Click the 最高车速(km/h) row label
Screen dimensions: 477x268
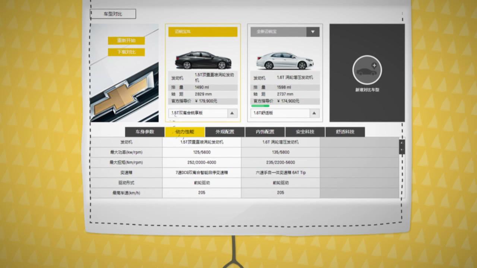click(126, 193)
